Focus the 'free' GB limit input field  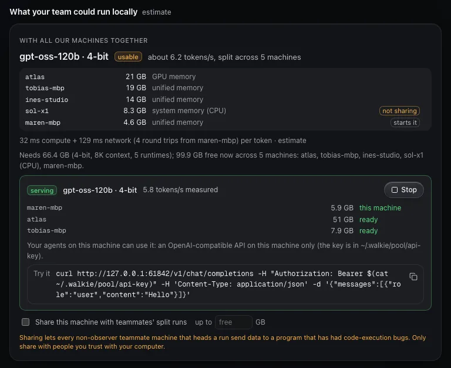pos(234,322)
